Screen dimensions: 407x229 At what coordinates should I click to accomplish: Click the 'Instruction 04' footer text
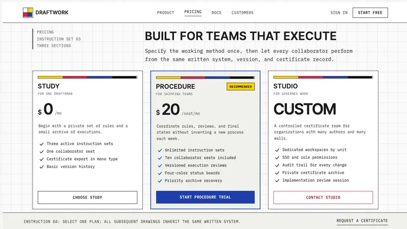pos(132,221)
